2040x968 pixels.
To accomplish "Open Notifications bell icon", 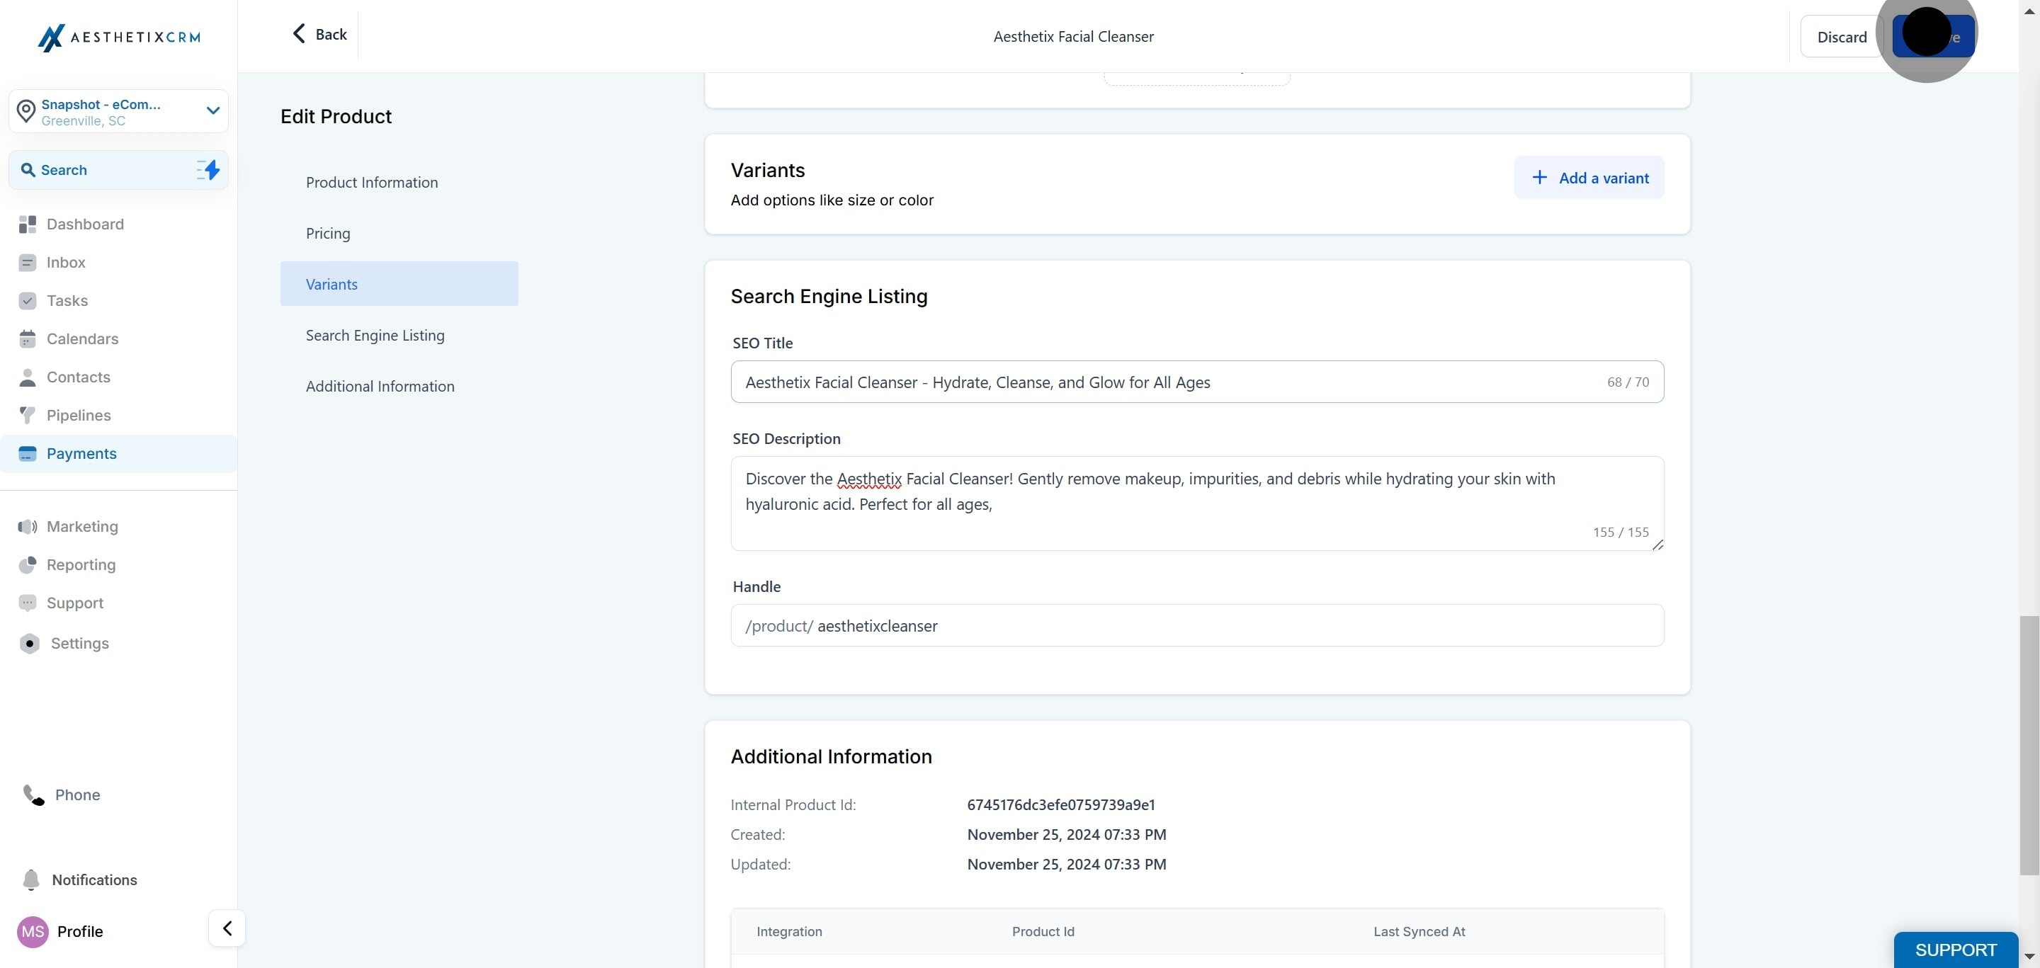I will pos(31,880).
